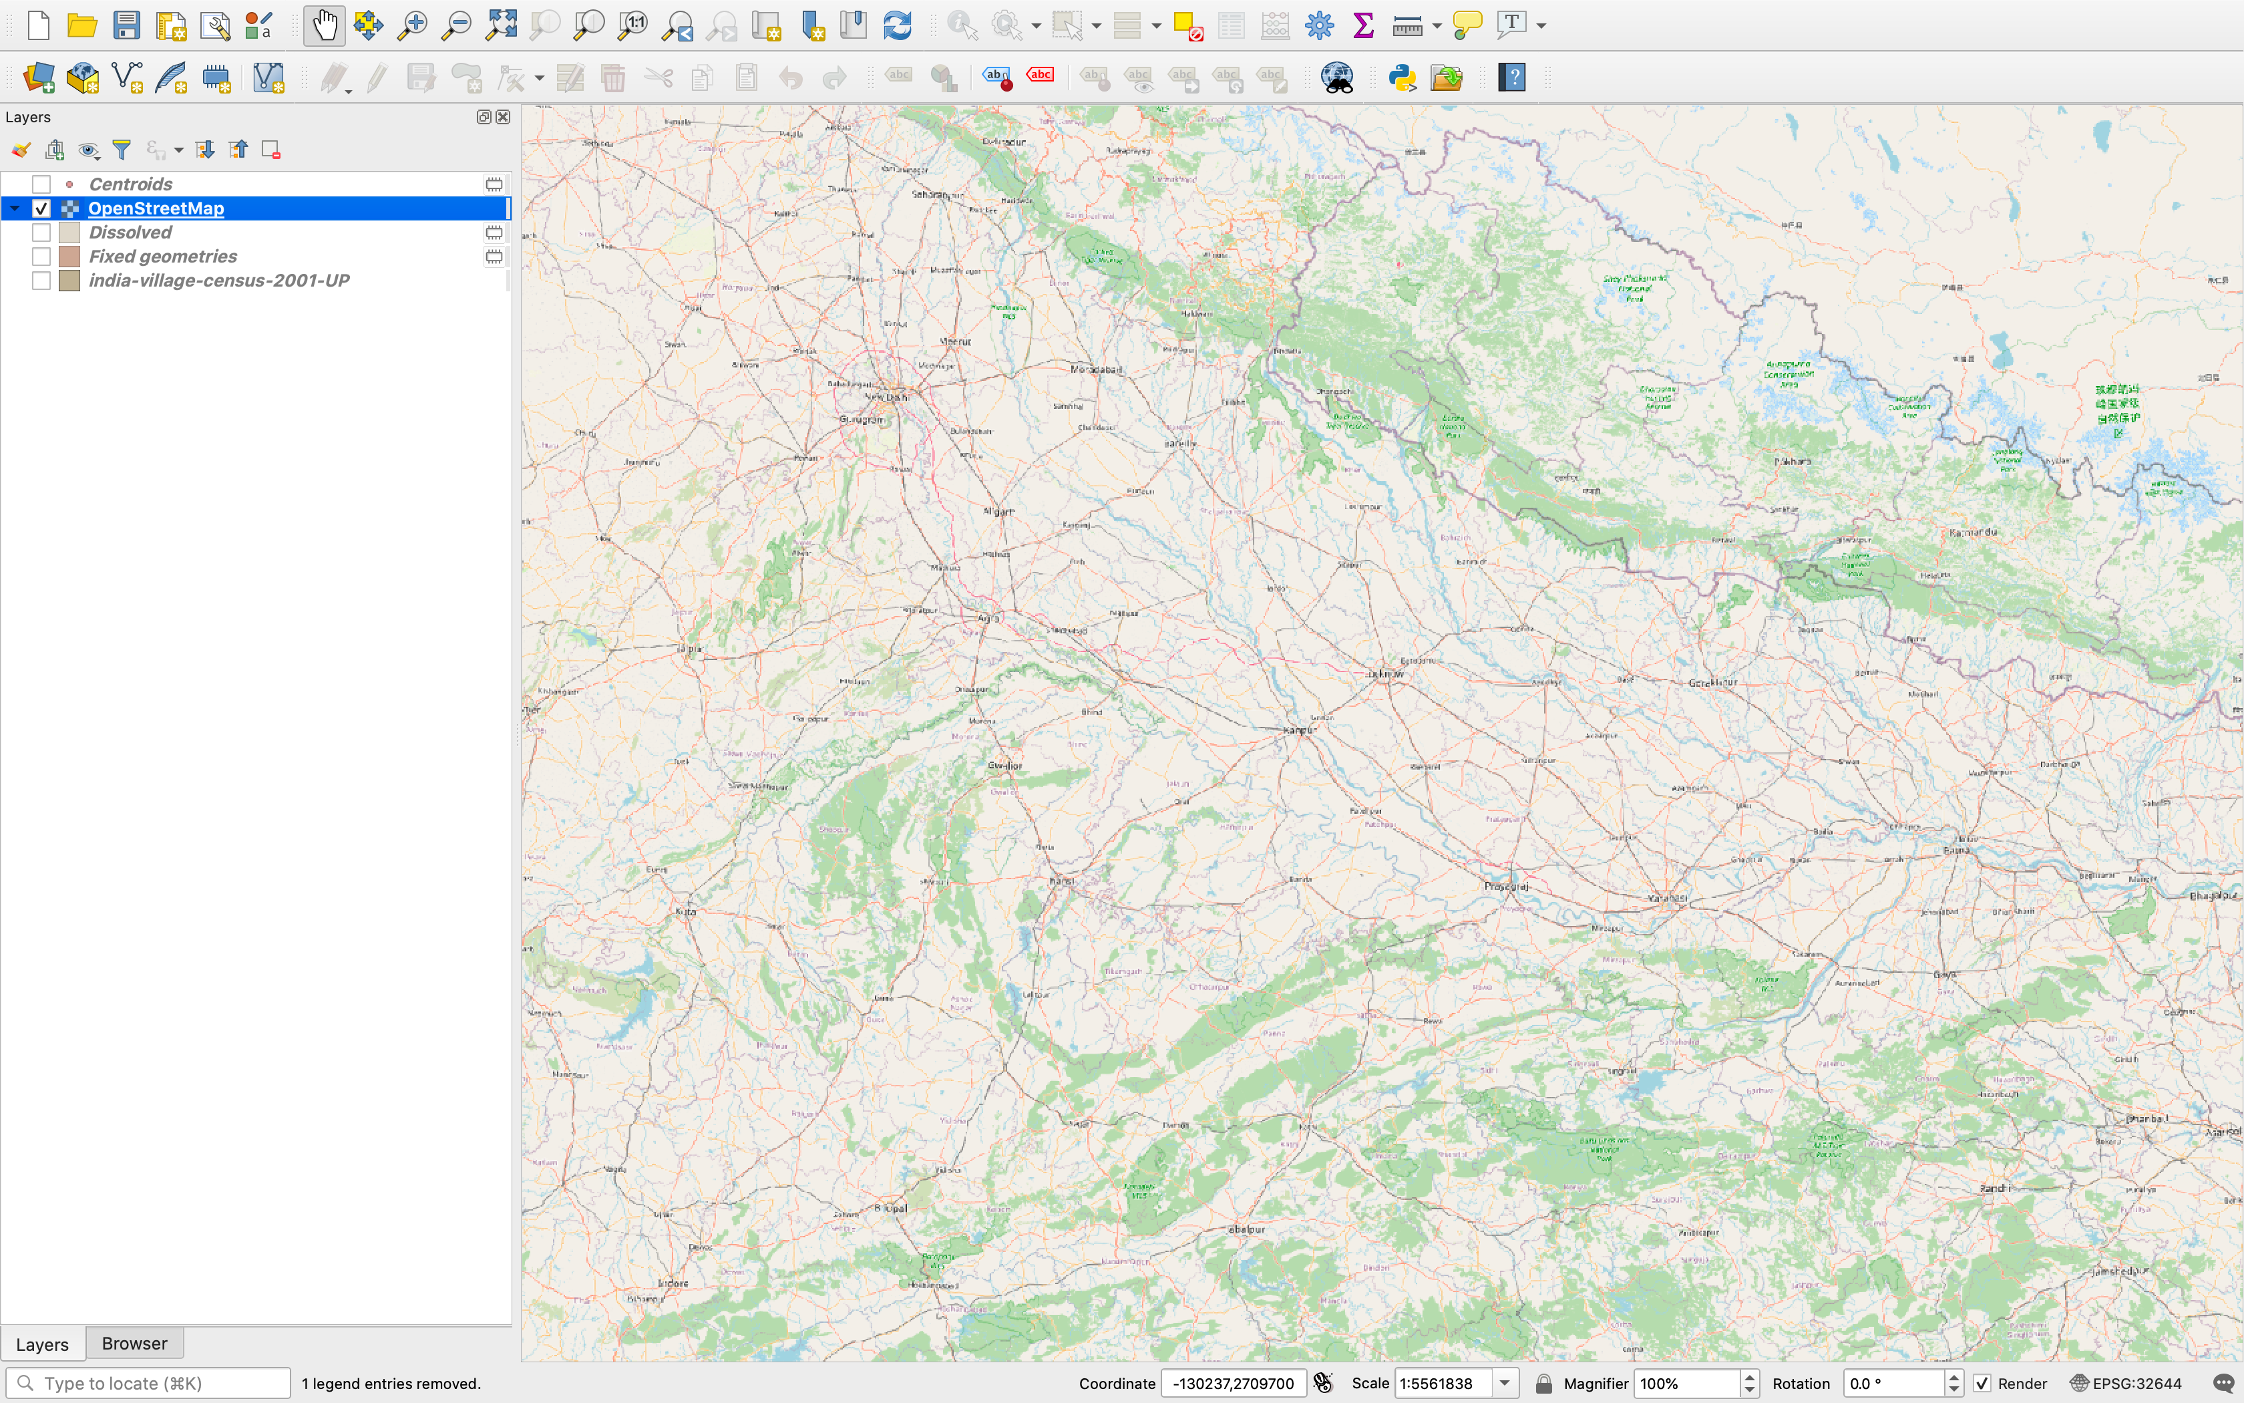The image size is (2244, 1403).
Task: Click the Save Project floppy icon
Action: (x=126, y=25)
